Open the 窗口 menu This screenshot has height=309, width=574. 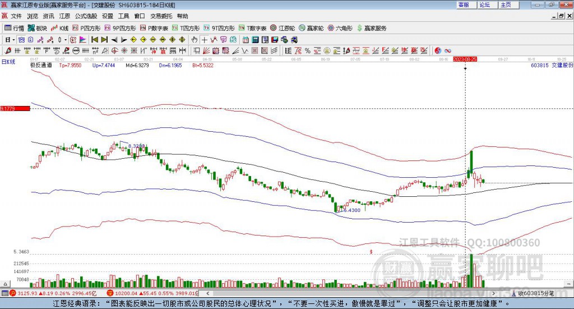140,16
